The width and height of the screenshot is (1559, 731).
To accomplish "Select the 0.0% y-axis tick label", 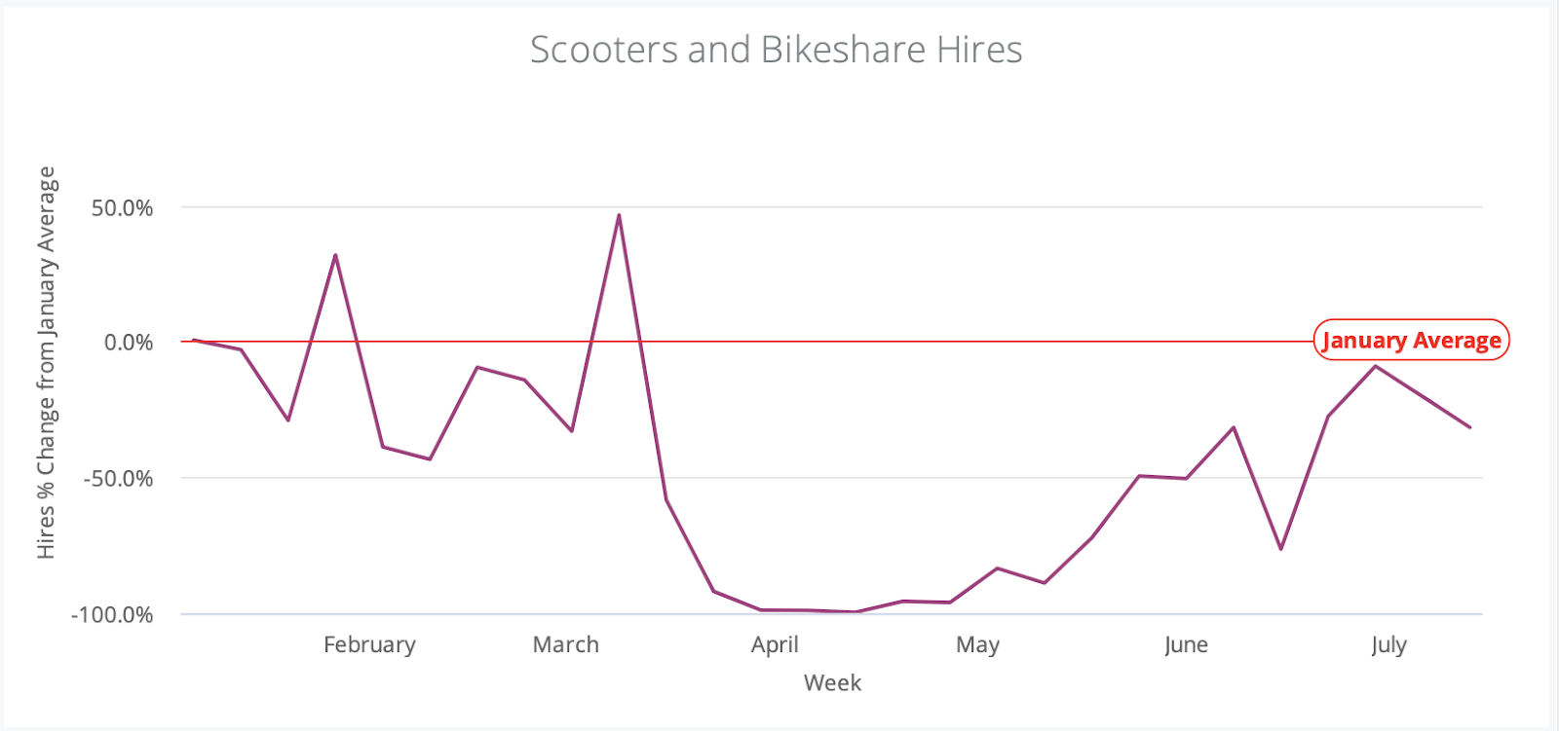I will (129, 343).
